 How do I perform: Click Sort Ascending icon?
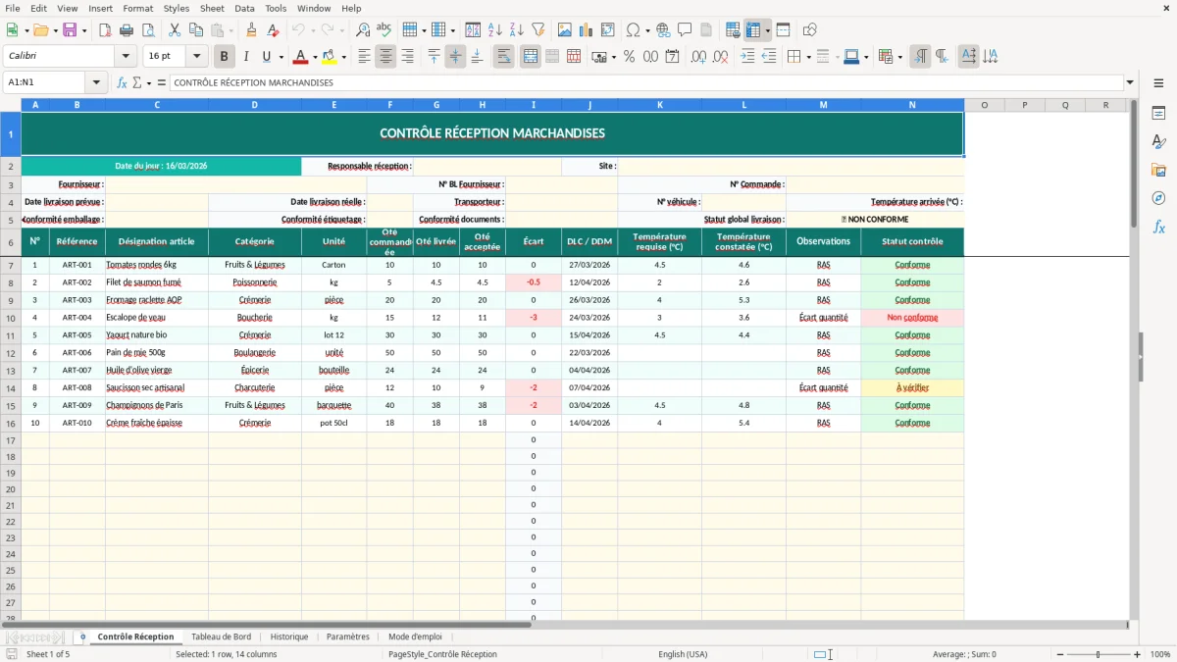(x=495, y=30)
